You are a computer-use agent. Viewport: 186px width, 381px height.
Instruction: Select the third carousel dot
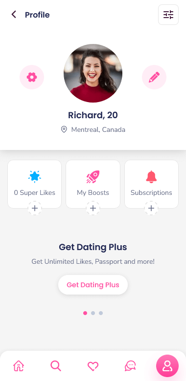101,313
